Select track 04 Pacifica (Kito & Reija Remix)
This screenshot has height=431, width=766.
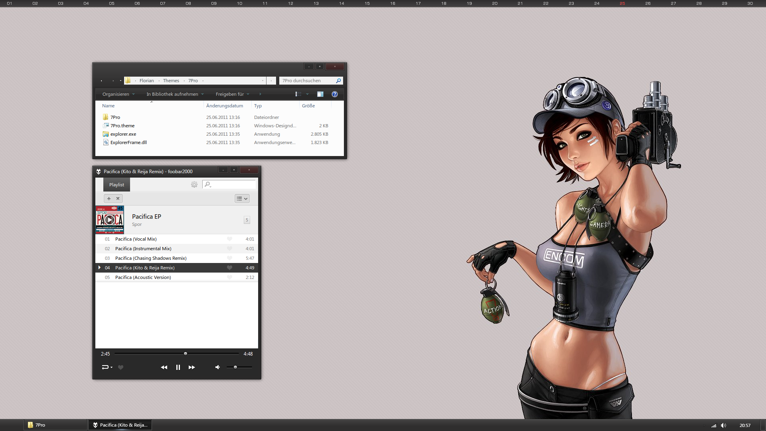(x=177, y=268)
